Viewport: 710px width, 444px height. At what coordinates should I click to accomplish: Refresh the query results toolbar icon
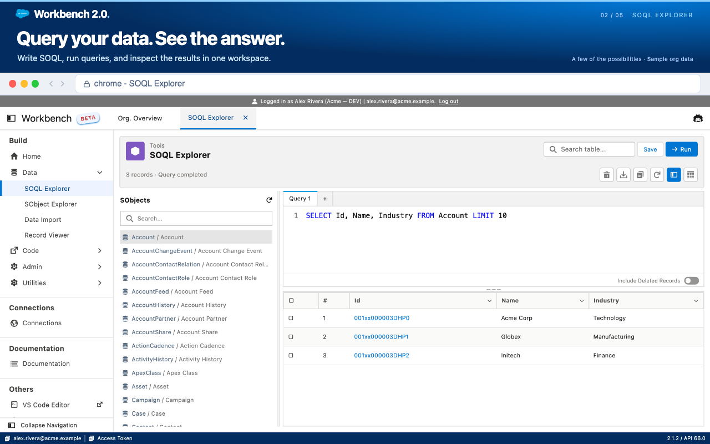[x=657, y=175]
